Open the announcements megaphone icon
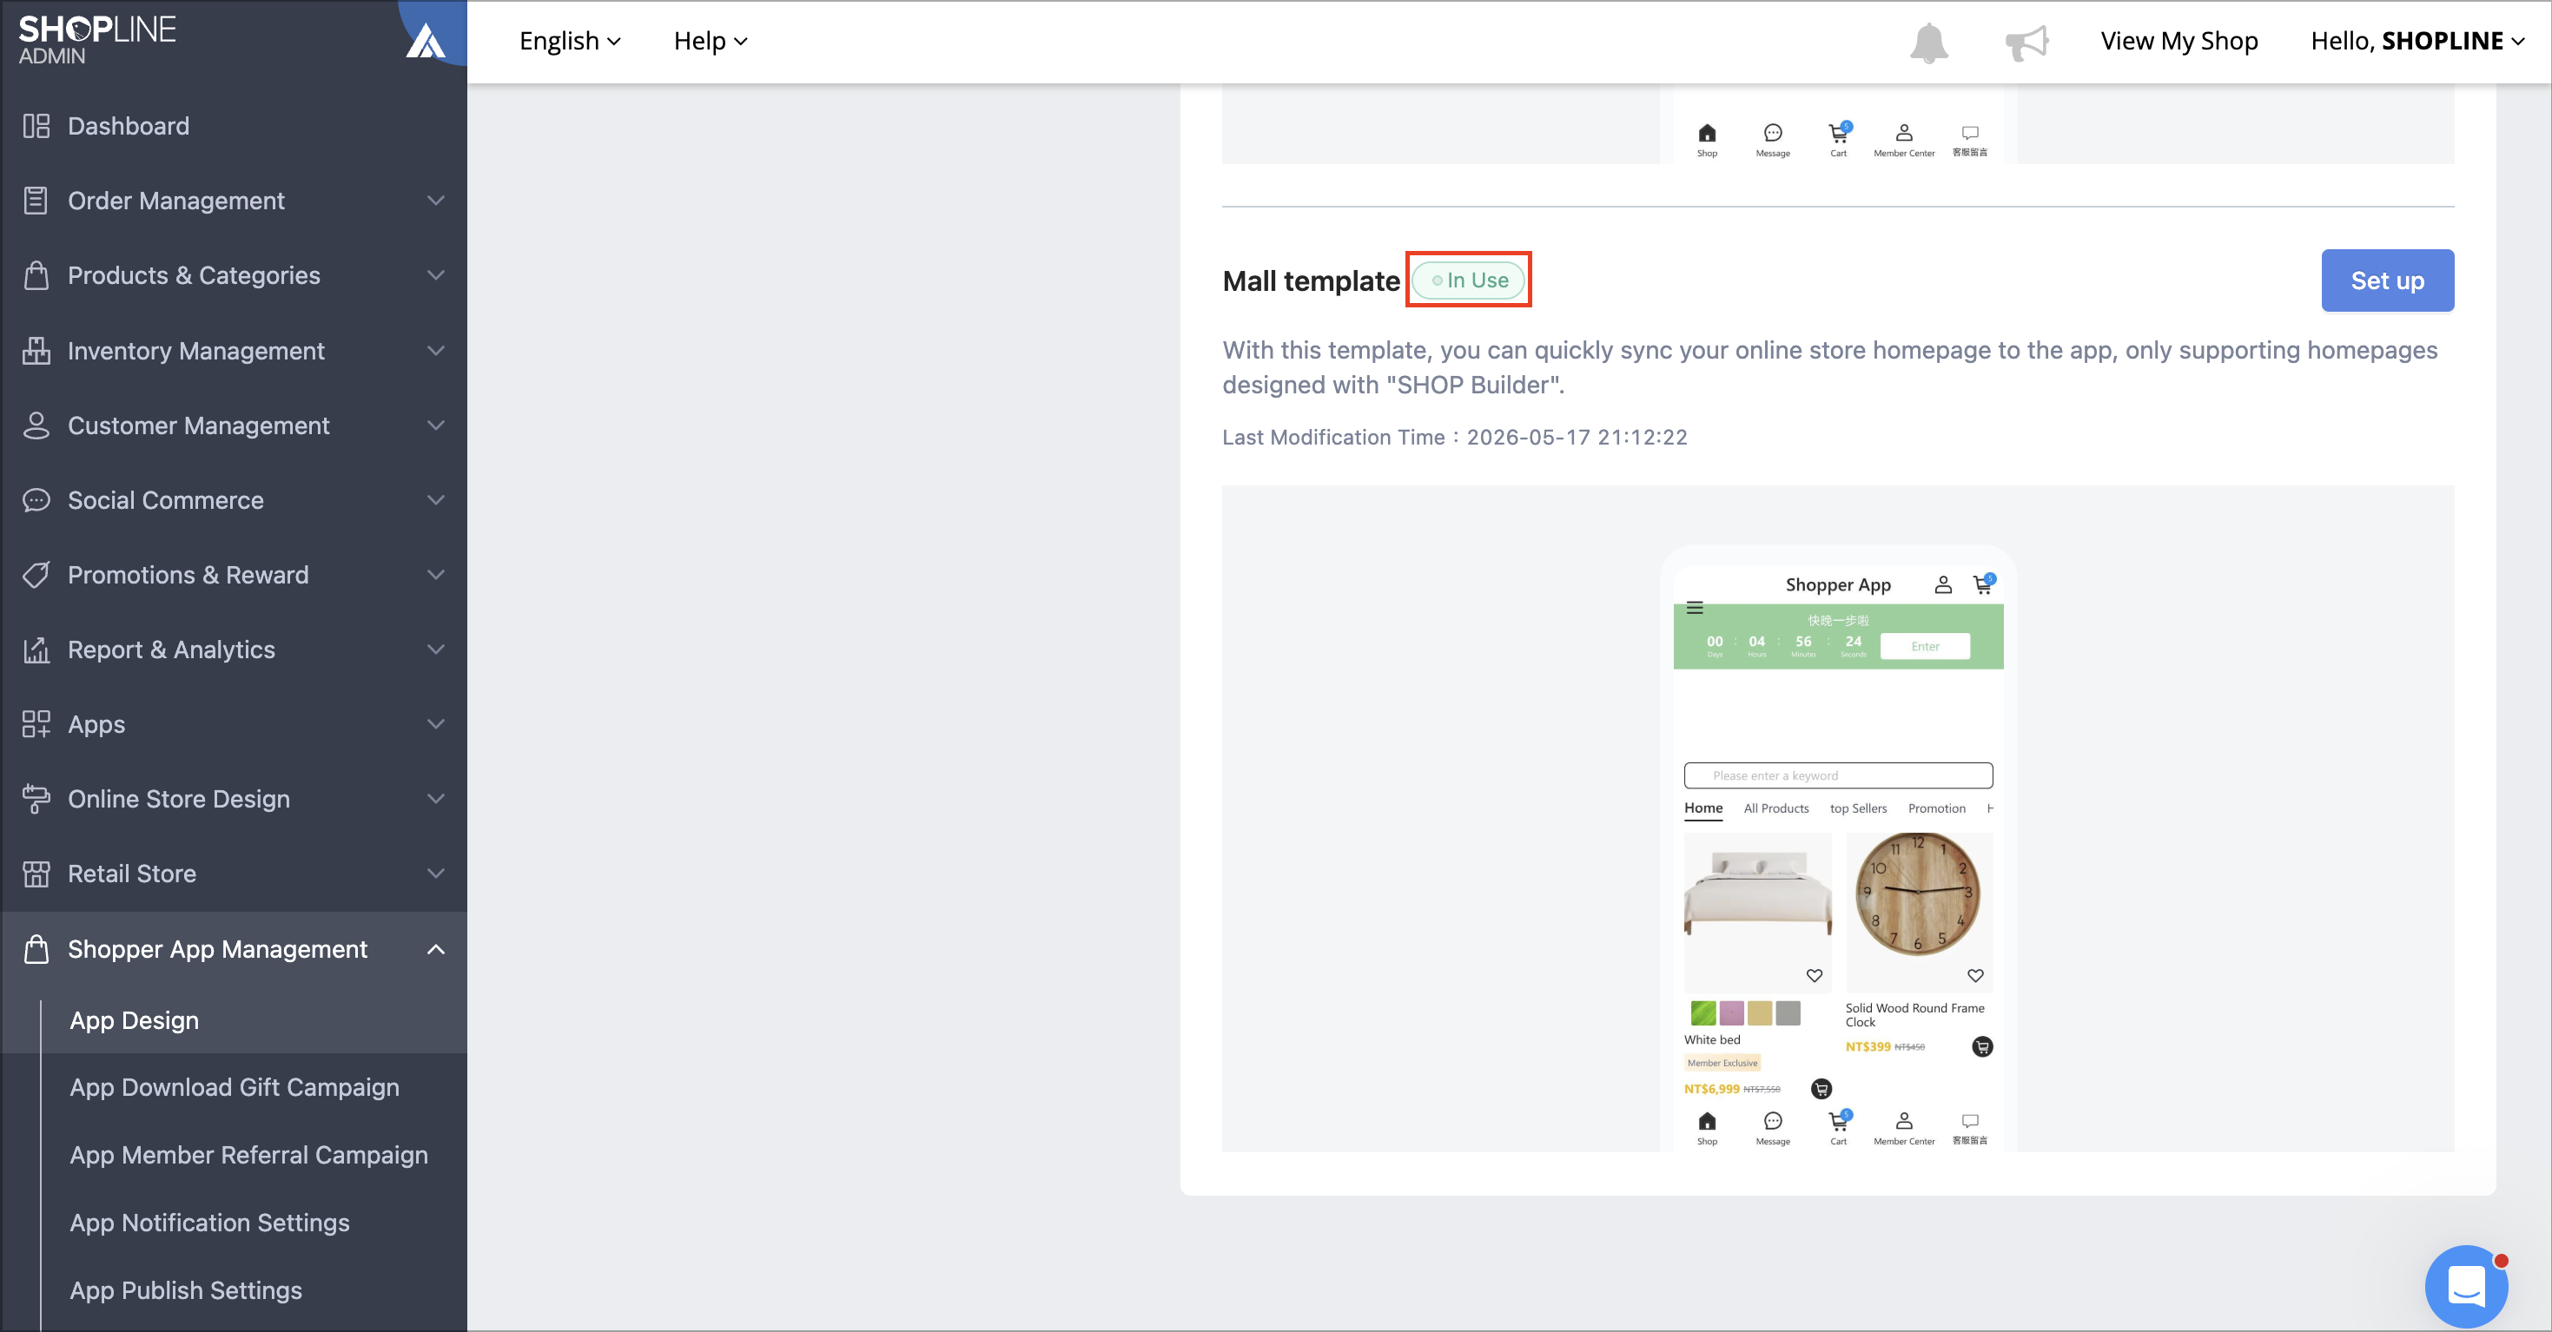This screenshot has height=1332, width=2552. tap(2026, 42)
